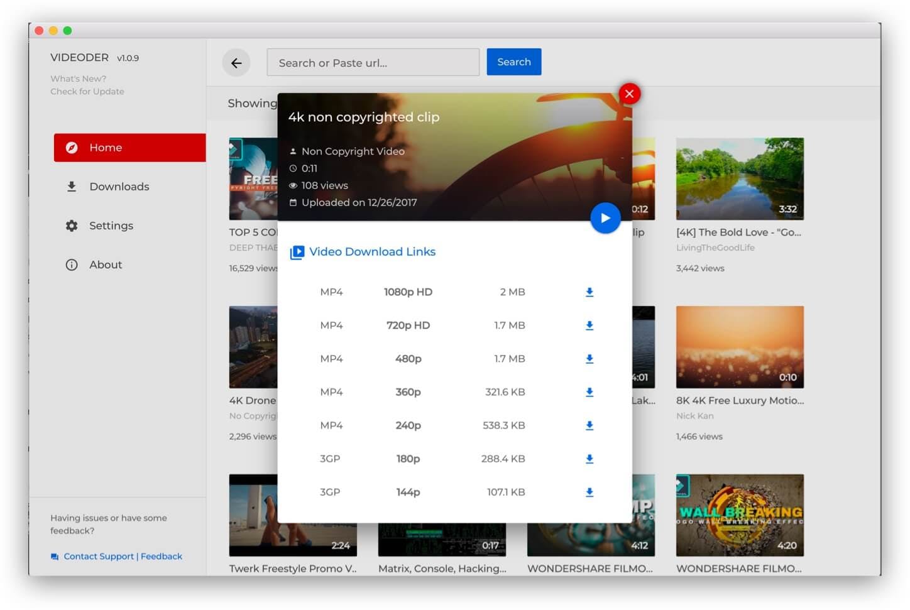Click the 144p quality label

(x=408, y=492)
